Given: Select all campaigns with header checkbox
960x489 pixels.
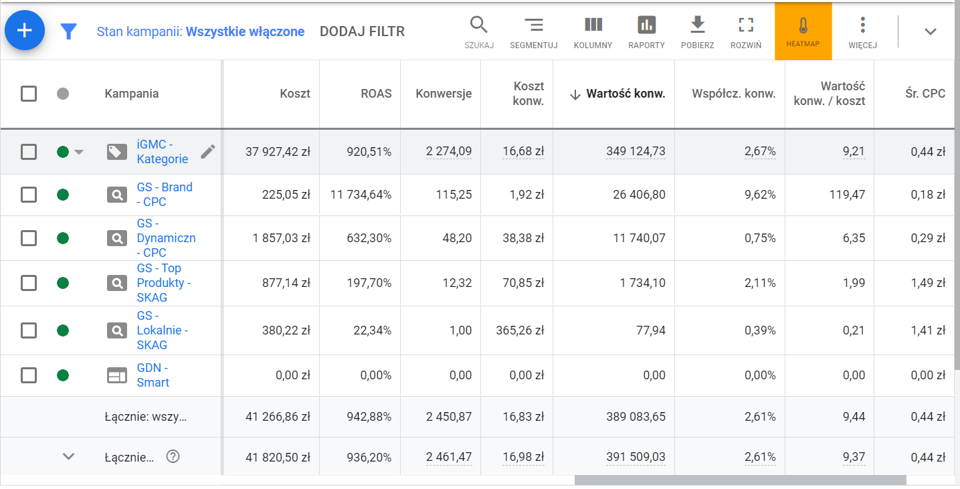Looking at the screenshot, I should click(x=29, y=94).
